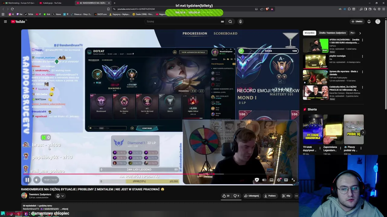Image resolution: width=387 pixels, height=217 pixels.
Task: Open the IG bookmark
Action: 11,14
